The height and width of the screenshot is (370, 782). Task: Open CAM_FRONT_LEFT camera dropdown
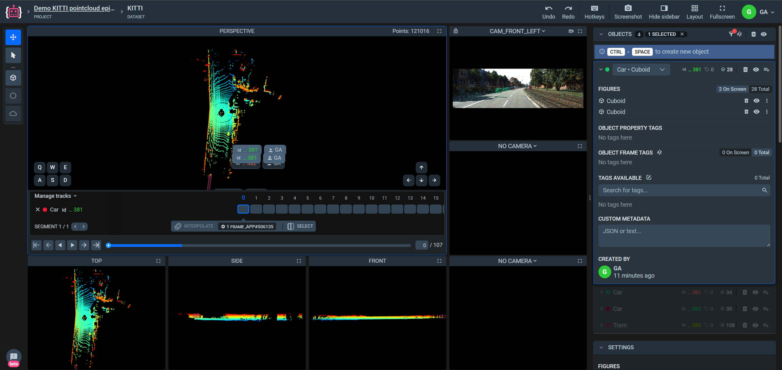click(x=517, y=31)
